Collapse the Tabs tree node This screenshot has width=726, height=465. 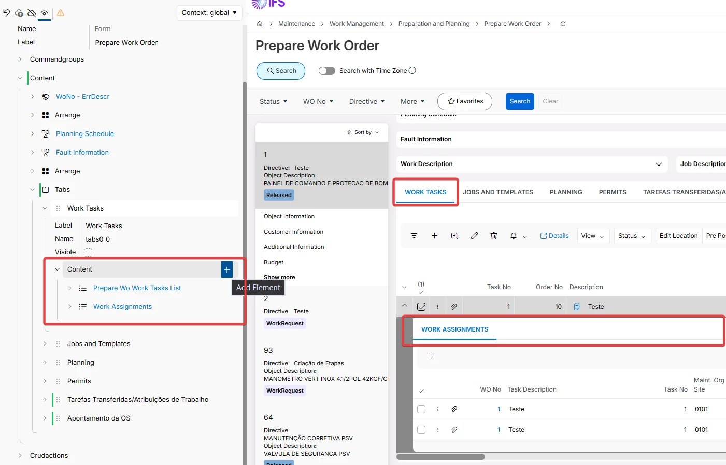point(33,190)
